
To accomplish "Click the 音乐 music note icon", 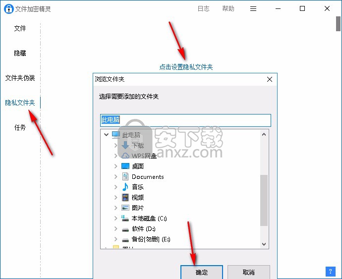I will (125, 187).
